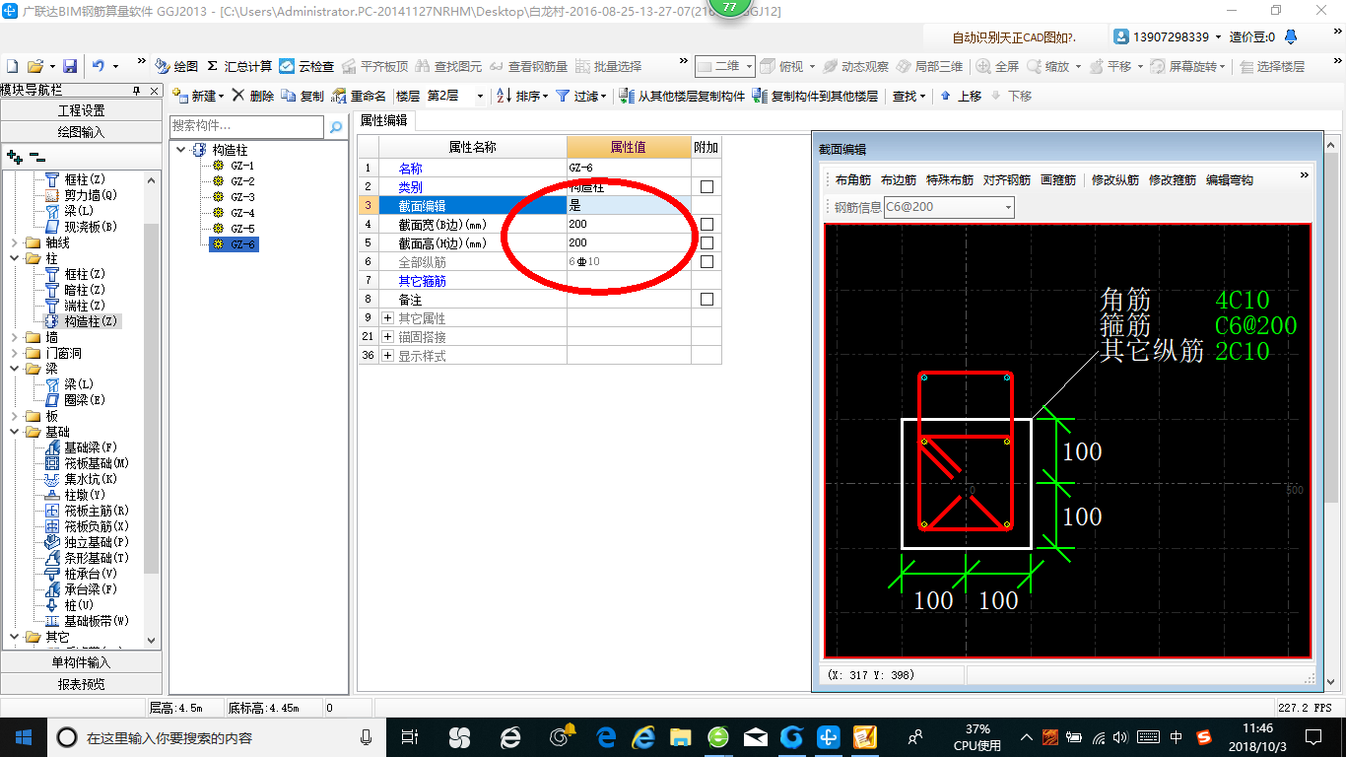This screenshot has width=1346, height=757.
Task: Collapse the 构造柱 root tree node
Action: [181, 150]
